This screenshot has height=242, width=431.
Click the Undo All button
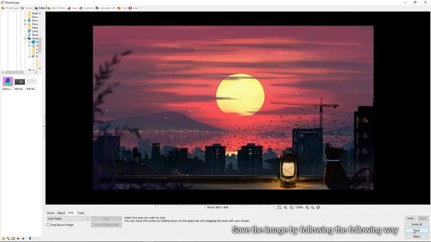[417, 225]
